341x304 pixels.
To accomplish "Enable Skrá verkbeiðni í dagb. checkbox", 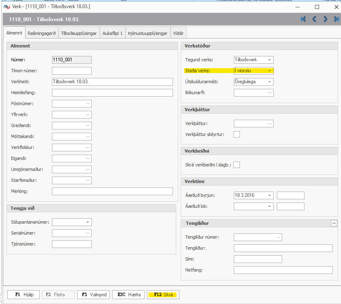I will point(237,165).
